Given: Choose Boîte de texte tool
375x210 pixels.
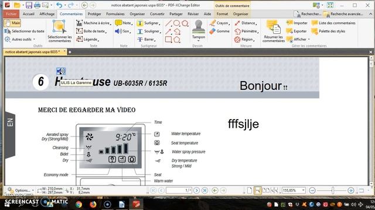Looking at the screenshot, I should click(x=91, y=31).
